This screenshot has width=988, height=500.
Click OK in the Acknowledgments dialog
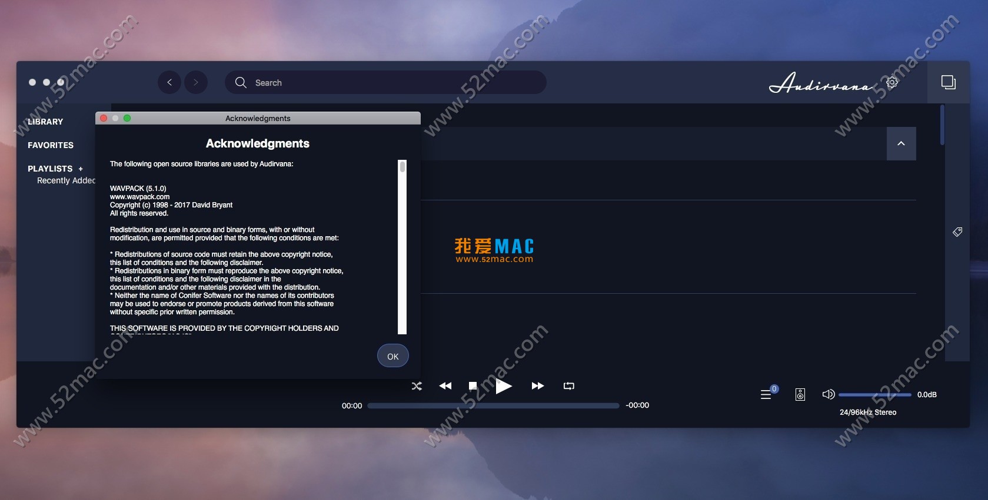pyautogui.click(x=393, y=356)
